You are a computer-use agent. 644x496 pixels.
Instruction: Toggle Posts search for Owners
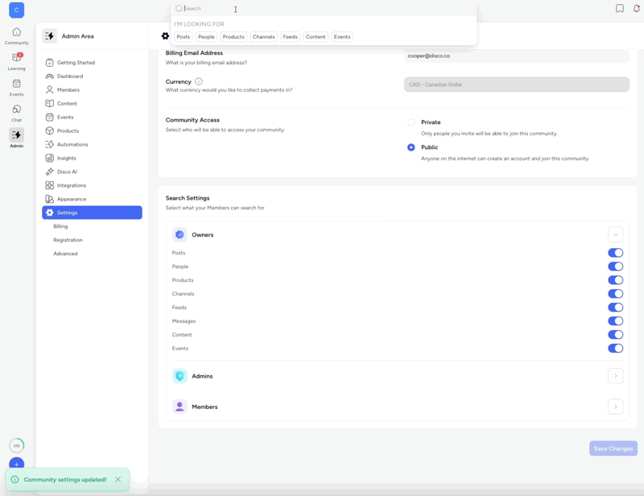coord(615,253)
